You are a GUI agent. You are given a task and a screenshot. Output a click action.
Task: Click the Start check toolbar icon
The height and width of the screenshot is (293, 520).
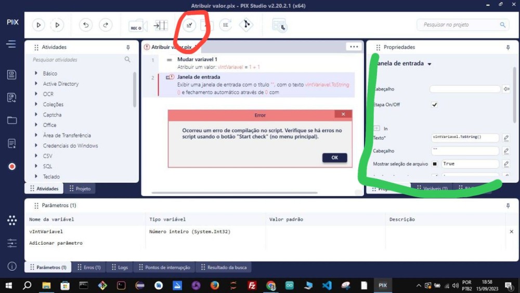(x=189, y=25)
